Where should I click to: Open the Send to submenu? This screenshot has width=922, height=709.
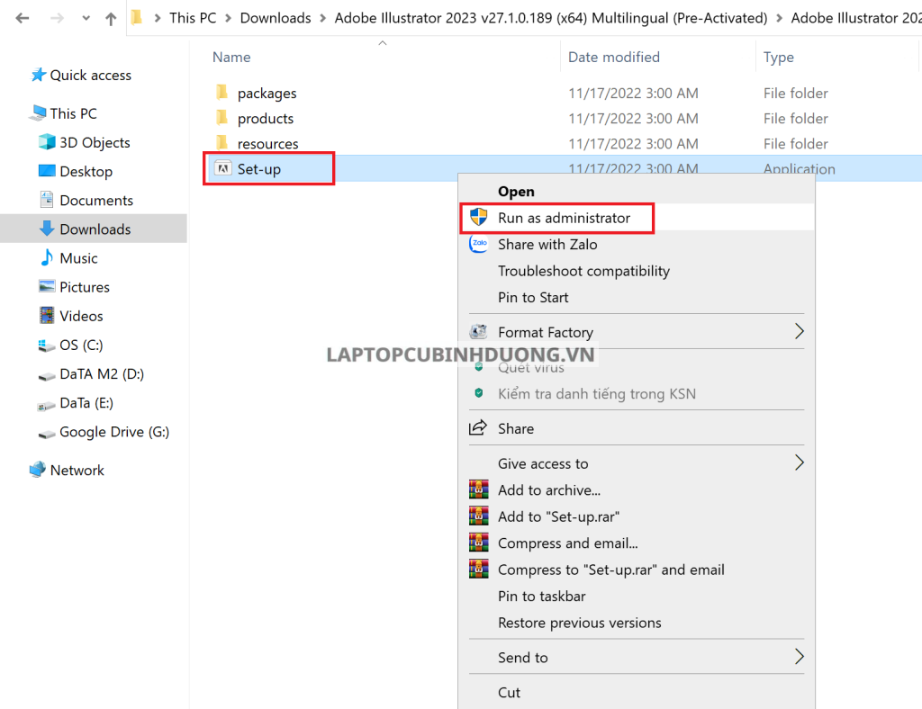(x=523, y=658)
